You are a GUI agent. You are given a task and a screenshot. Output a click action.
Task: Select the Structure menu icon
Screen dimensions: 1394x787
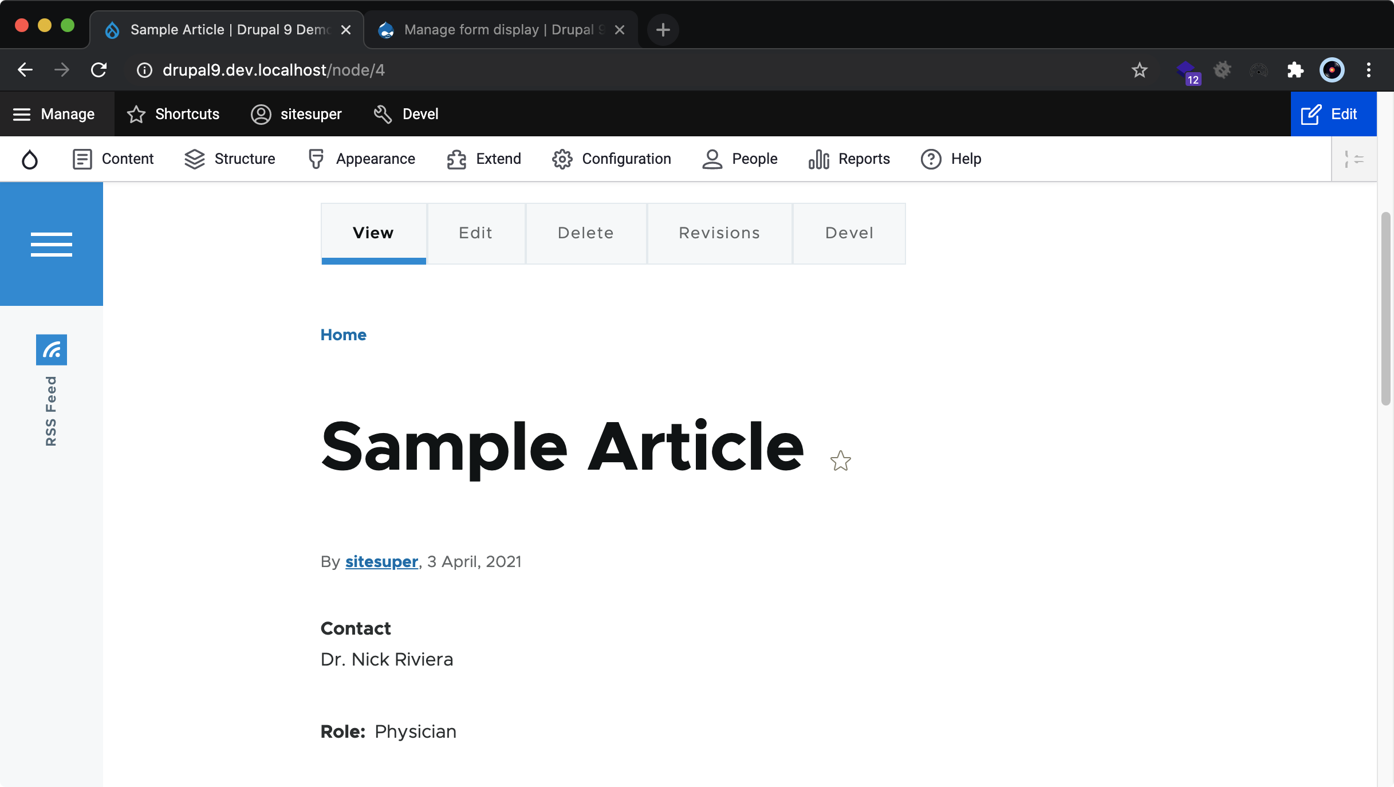tap(195, 159)
